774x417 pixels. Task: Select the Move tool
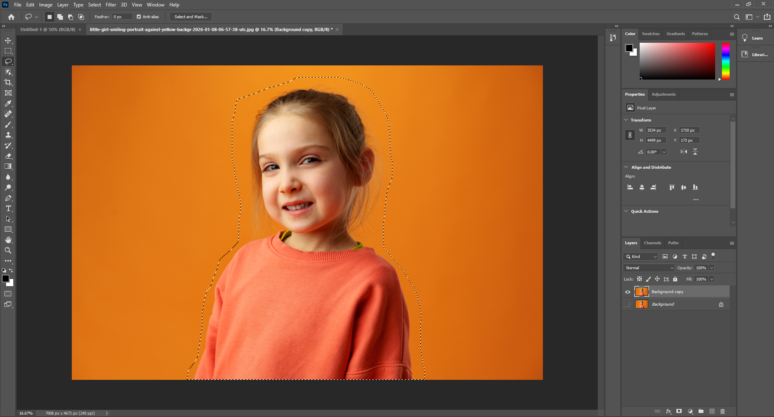[x=8, y=40]
